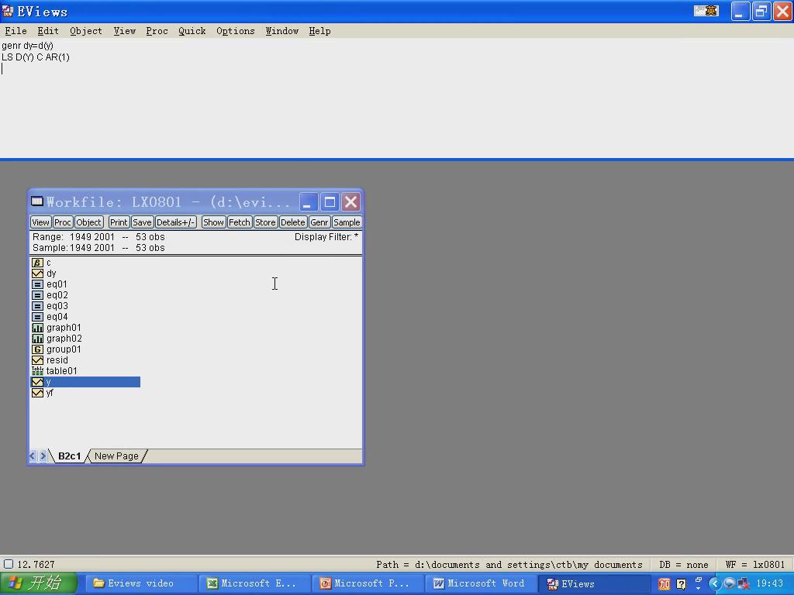The height and width of the screenshot is (595, 794).
Task: Select the dy series icon
Action: tap(37, 273)
